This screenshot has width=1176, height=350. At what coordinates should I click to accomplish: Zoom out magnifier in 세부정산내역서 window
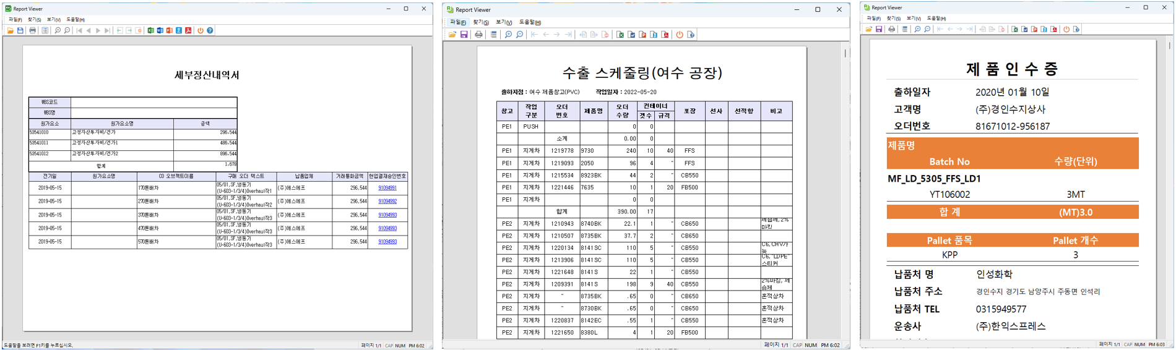[67, 30]
